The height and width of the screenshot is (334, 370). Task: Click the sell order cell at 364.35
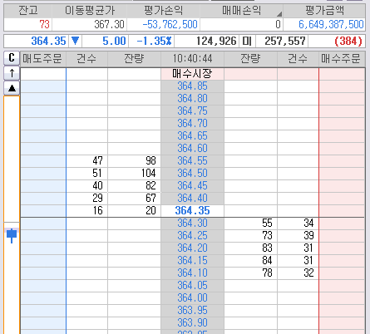(43, 211)
